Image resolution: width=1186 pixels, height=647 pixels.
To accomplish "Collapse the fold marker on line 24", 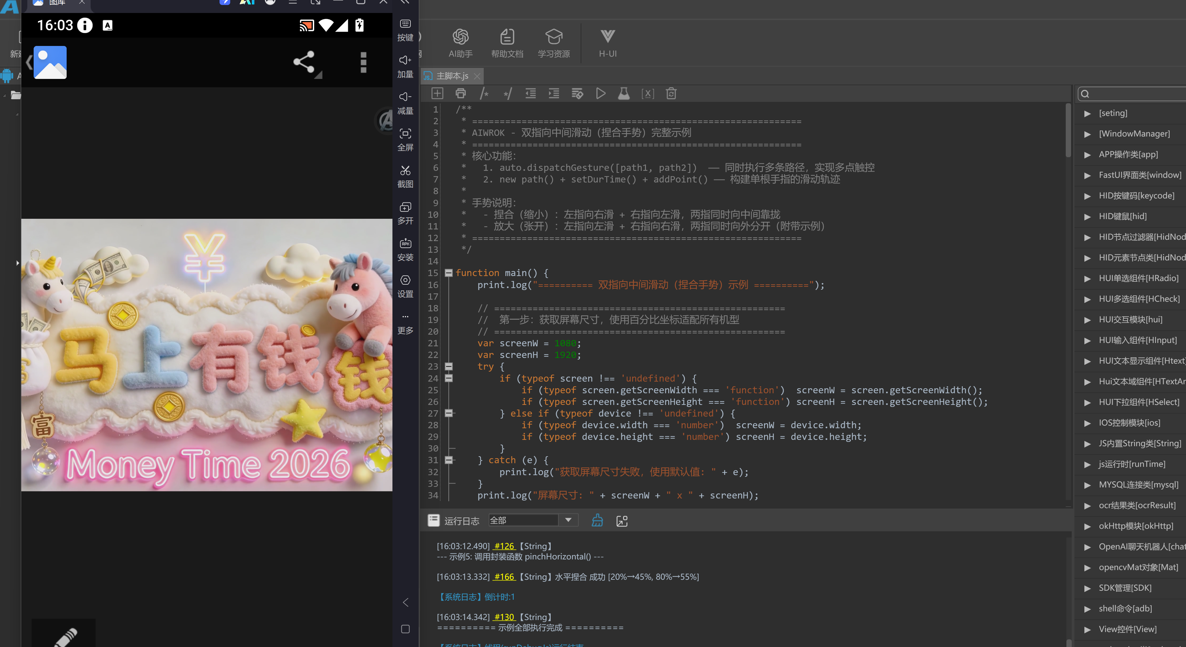I will 448,378.
